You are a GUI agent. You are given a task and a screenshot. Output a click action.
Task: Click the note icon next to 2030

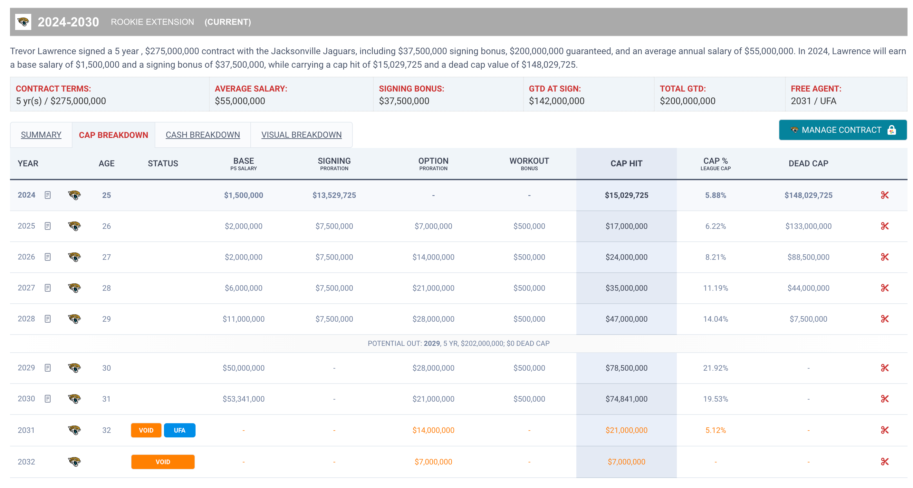click(48, 399)
